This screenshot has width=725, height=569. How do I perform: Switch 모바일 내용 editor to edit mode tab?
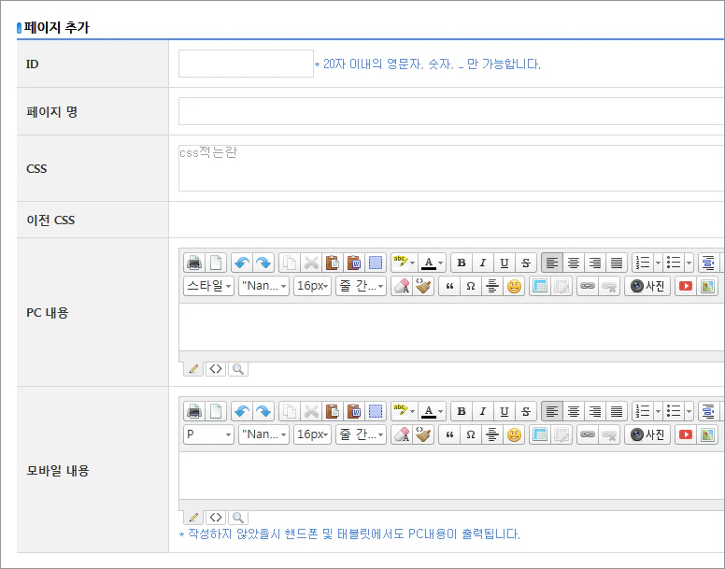(x=193, y=518)
